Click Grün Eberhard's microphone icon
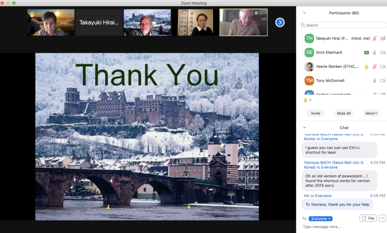 [374, 52]
